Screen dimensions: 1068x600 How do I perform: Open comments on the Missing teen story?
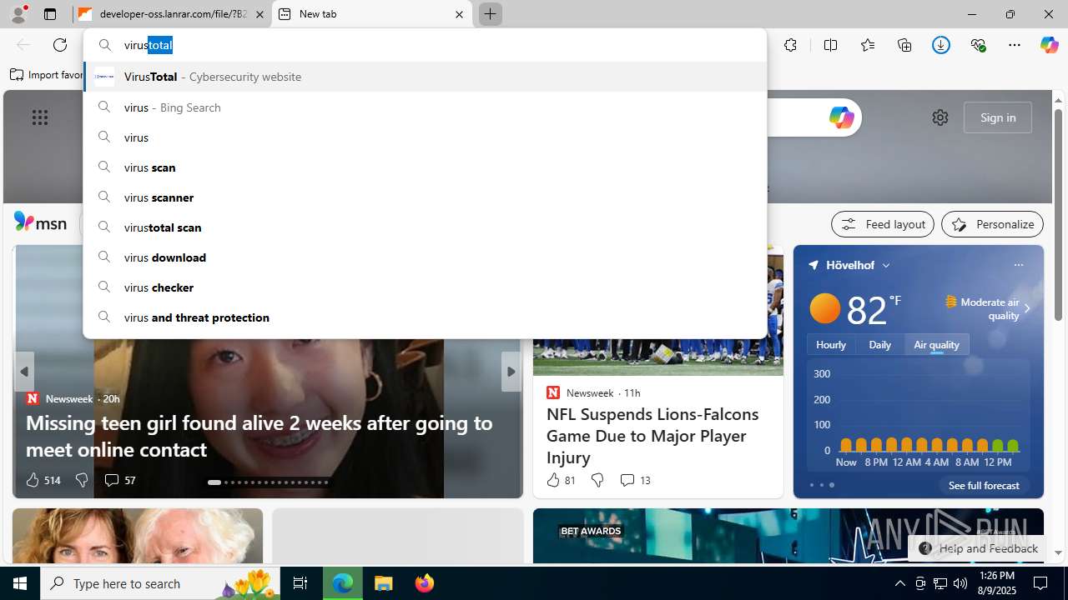tap(119, 480)
